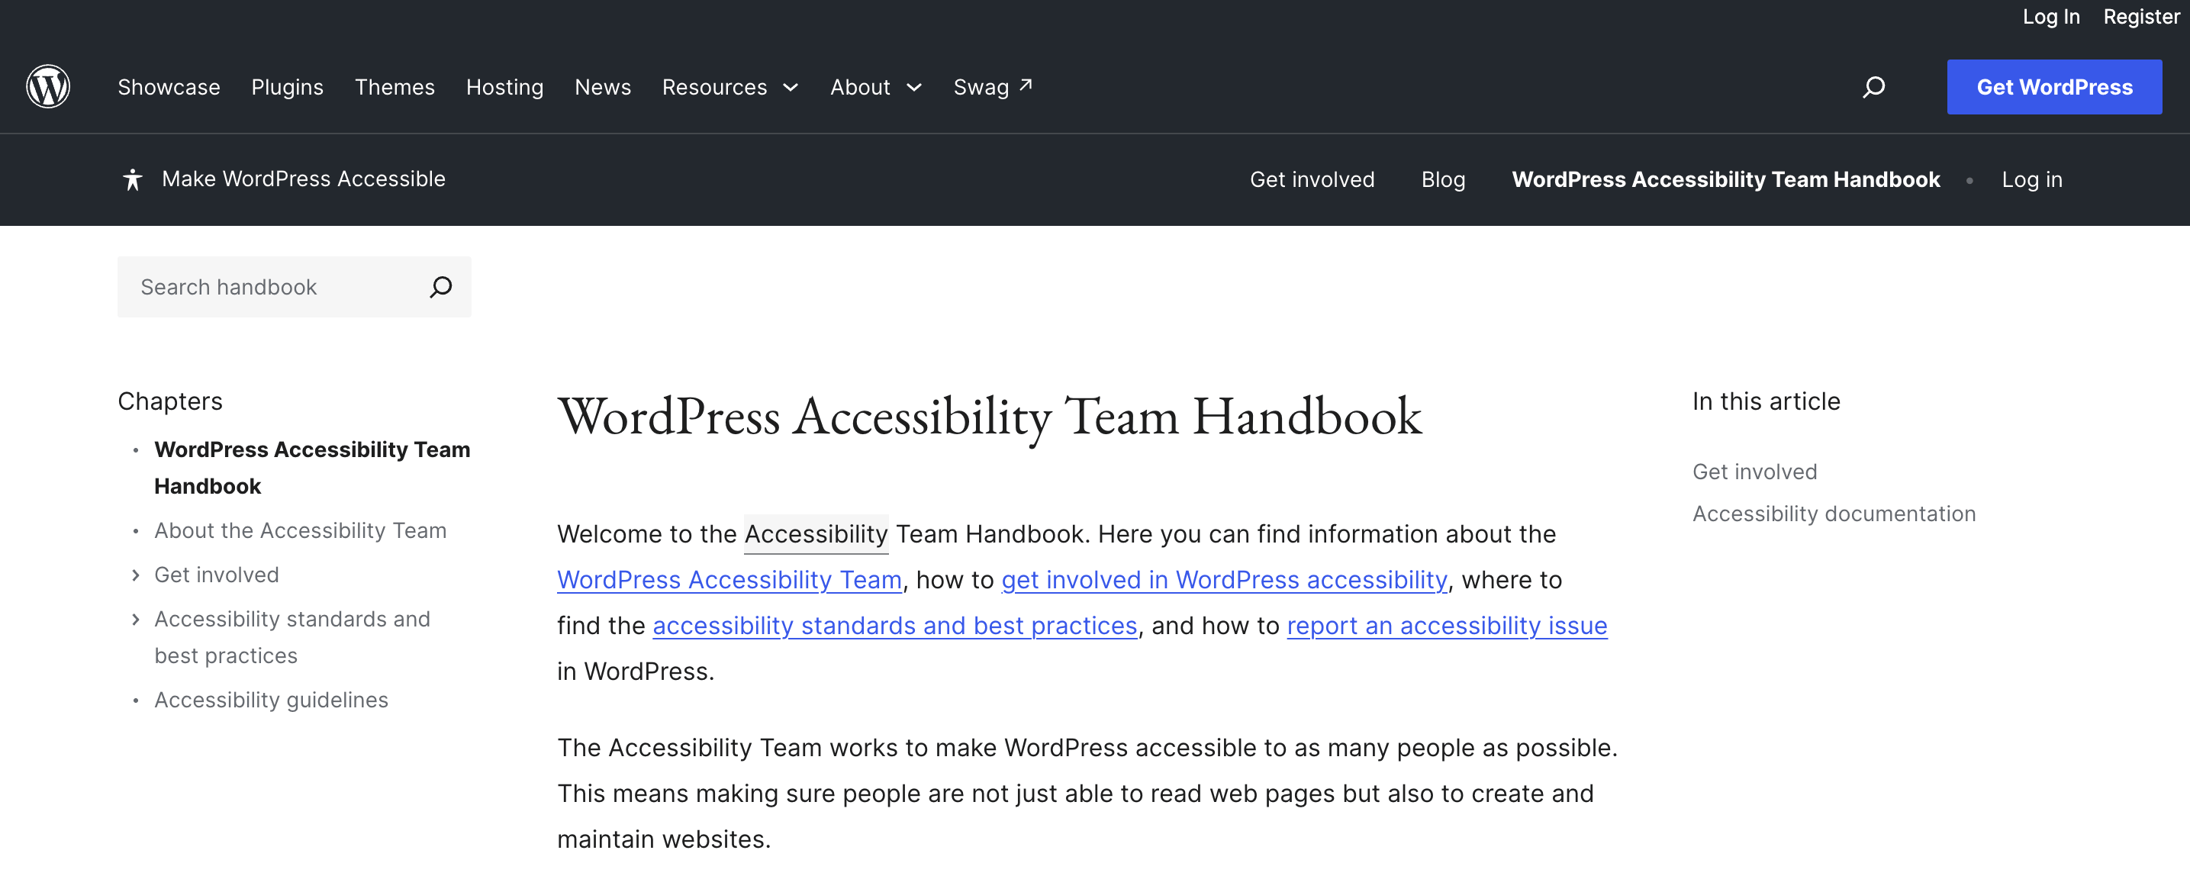Open the Hosting menu item

[504, 87]
